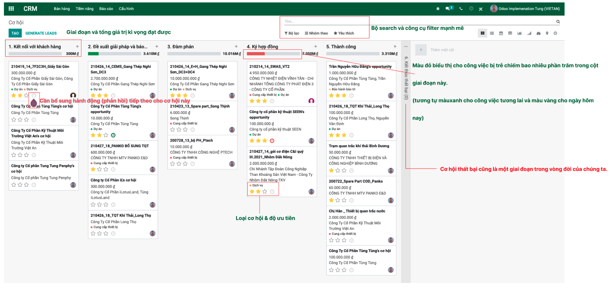Switch to List view
The width and height of the screenshot is (610, 295).
492,33
